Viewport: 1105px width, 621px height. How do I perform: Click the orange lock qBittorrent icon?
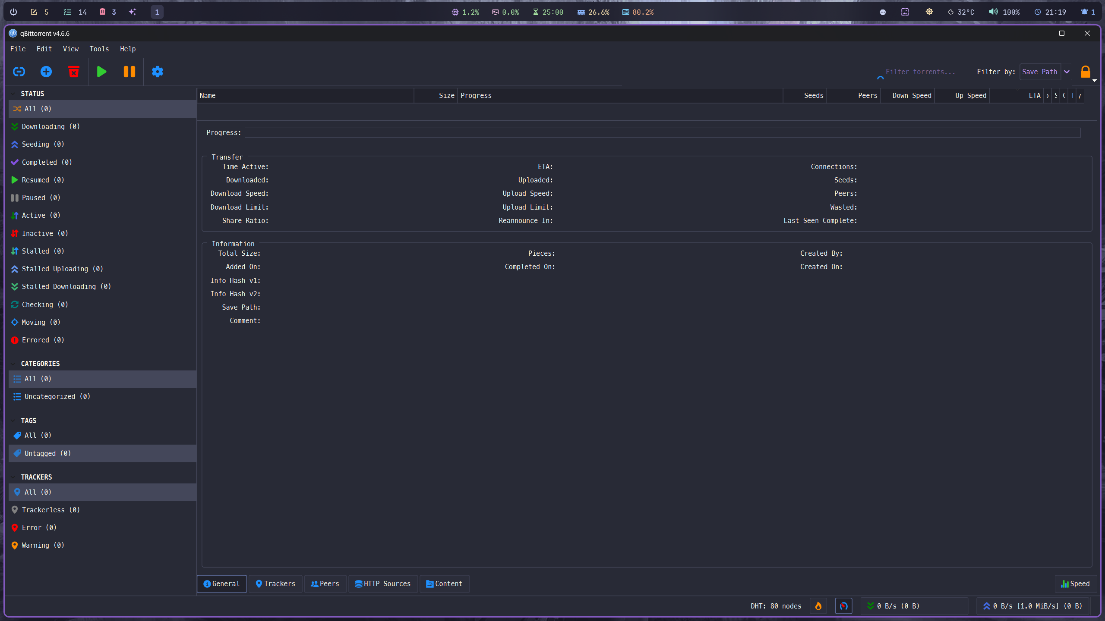click(1085, 72)
